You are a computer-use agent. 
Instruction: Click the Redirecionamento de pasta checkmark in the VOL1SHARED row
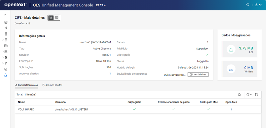[174, 109]
